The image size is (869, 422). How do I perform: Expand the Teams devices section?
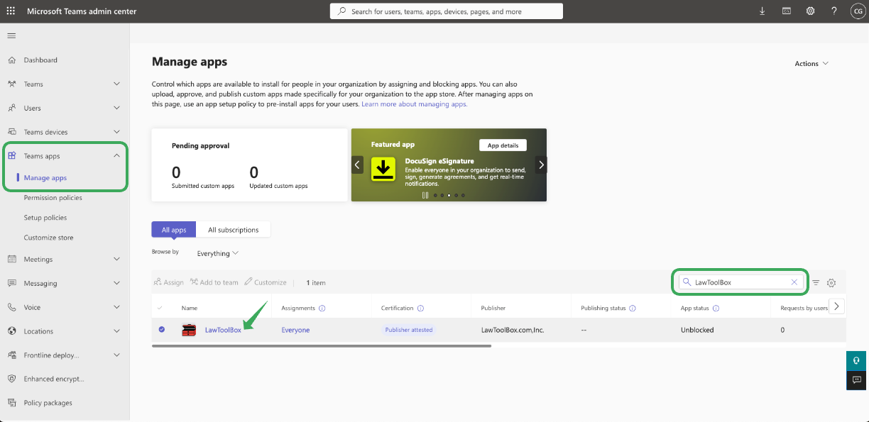[116, 132]
